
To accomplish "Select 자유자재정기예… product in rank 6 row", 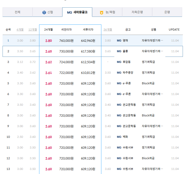I will (x=152, y=94).
